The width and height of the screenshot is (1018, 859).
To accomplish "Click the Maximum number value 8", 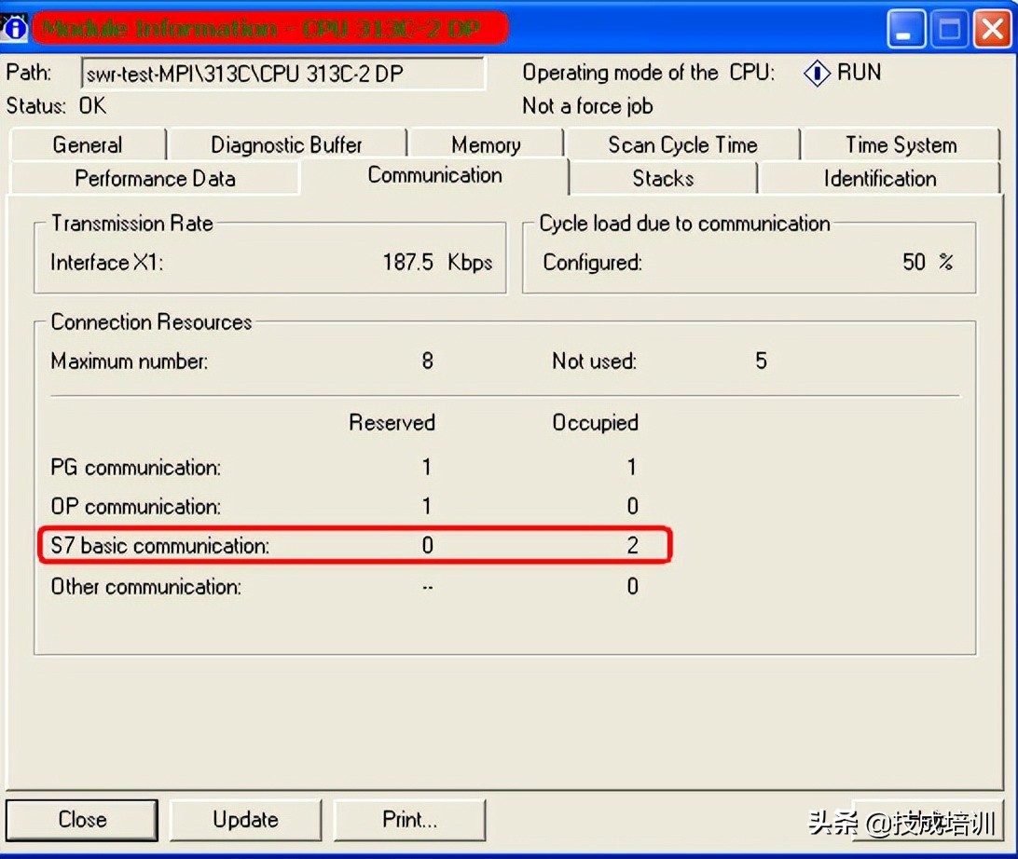I will 427,361.
